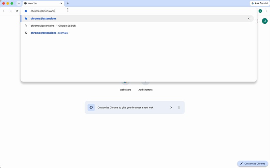Screen dimensions: 270x168
Task: Remove the chrome://extensions suggestion with X
Action: point(249,18)
